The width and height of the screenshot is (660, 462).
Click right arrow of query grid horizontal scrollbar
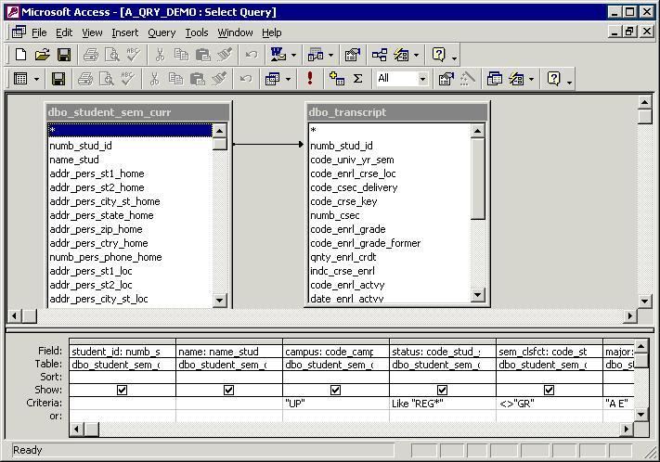(628, 429)
